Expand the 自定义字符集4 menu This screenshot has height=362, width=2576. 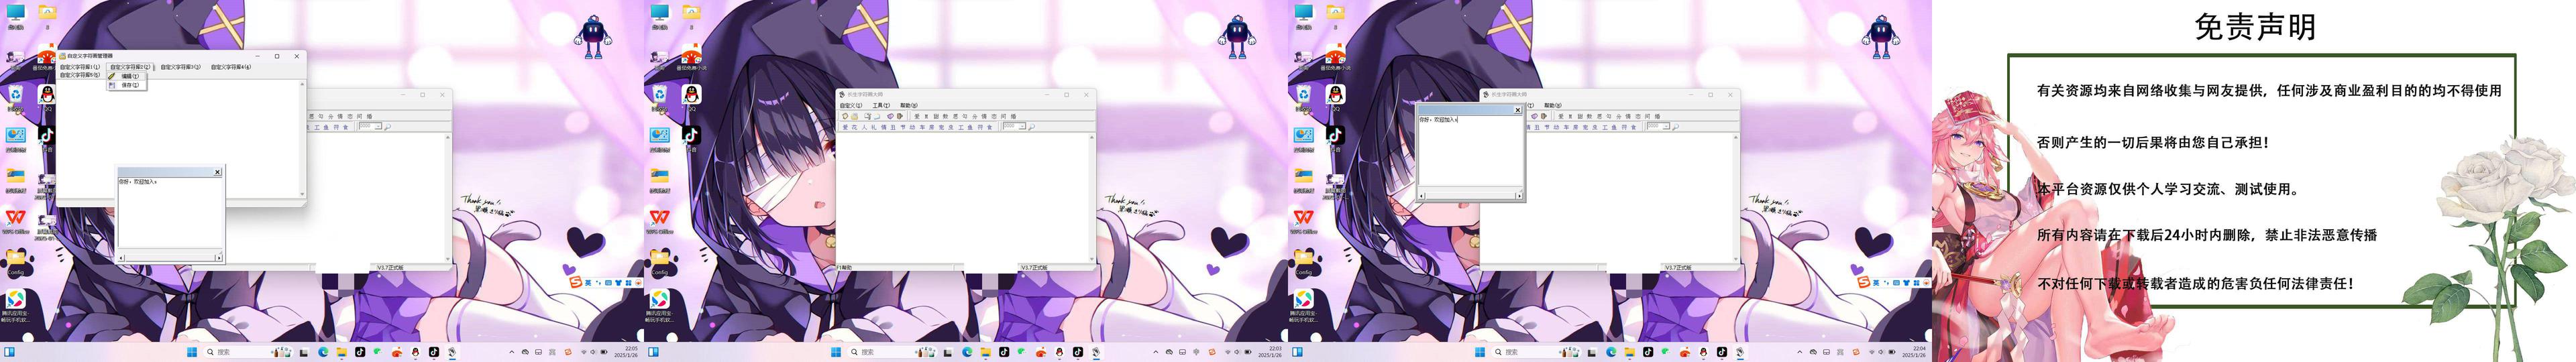tap(230, 67)
